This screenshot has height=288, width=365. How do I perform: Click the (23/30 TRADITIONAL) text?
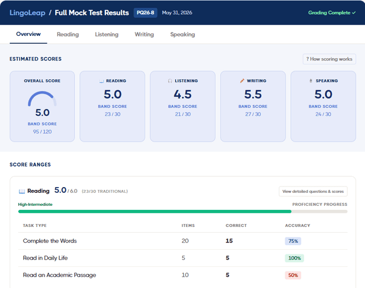point(105,192)
